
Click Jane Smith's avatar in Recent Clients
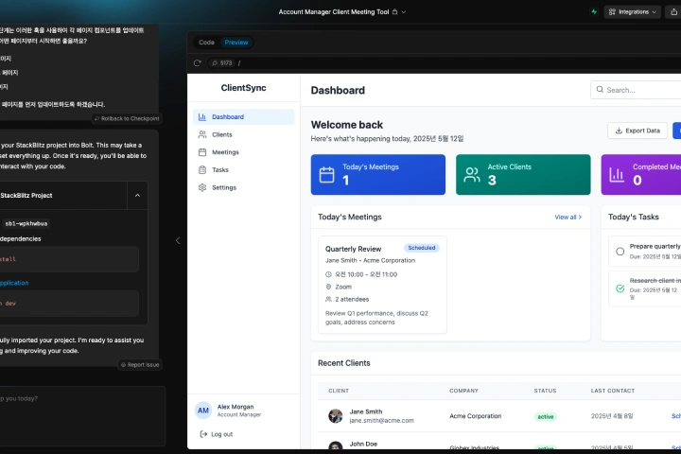point(335,416)
